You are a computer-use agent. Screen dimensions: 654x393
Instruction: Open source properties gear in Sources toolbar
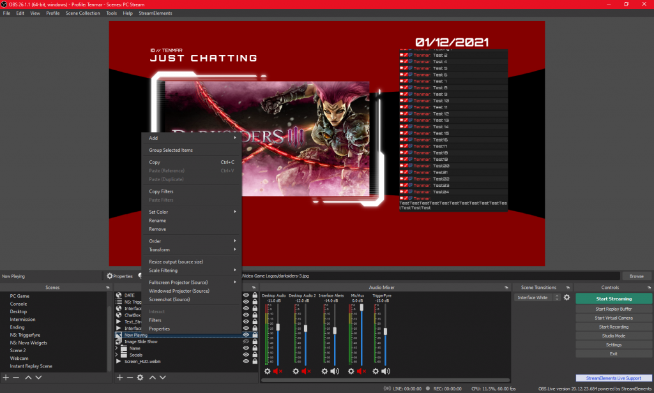tap(140, 377)
